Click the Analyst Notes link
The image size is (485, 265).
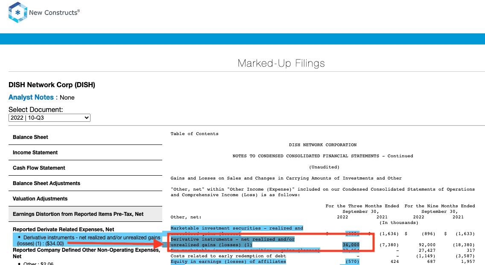point(33,97)
